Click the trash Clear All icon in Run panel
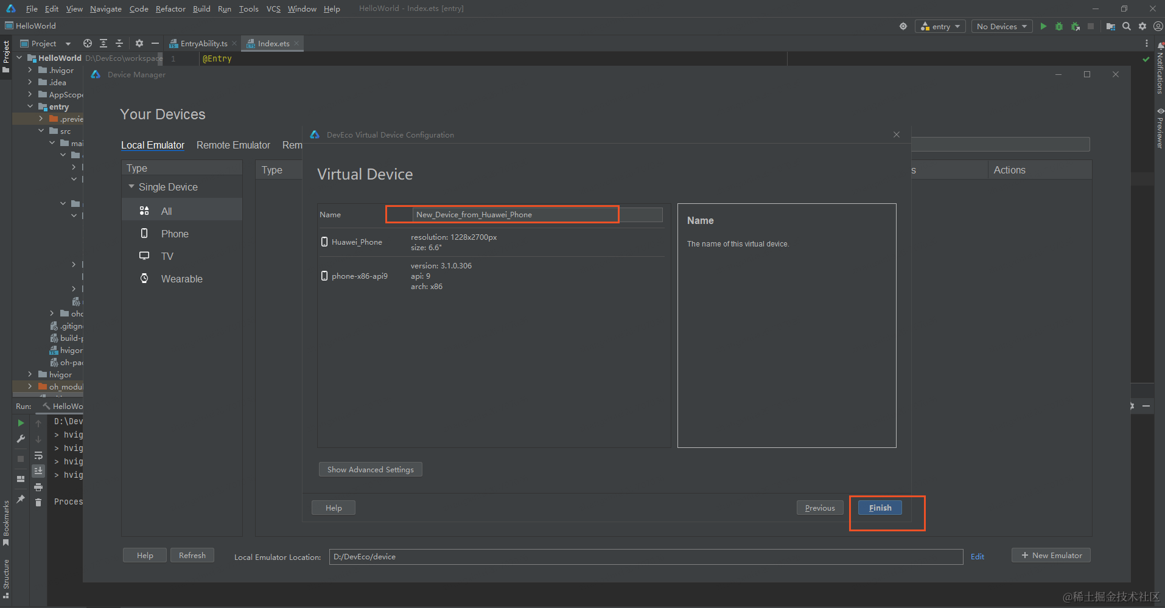The height and width of the screenshot is (608, 1165). (x=38, y=502)
